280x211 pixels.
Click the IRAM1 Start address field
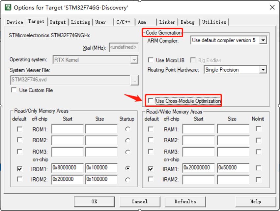pyautogui.click(x=199, y=168)
